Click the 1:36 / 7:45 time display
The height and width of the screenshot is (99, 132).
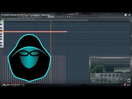coord(17,85)
